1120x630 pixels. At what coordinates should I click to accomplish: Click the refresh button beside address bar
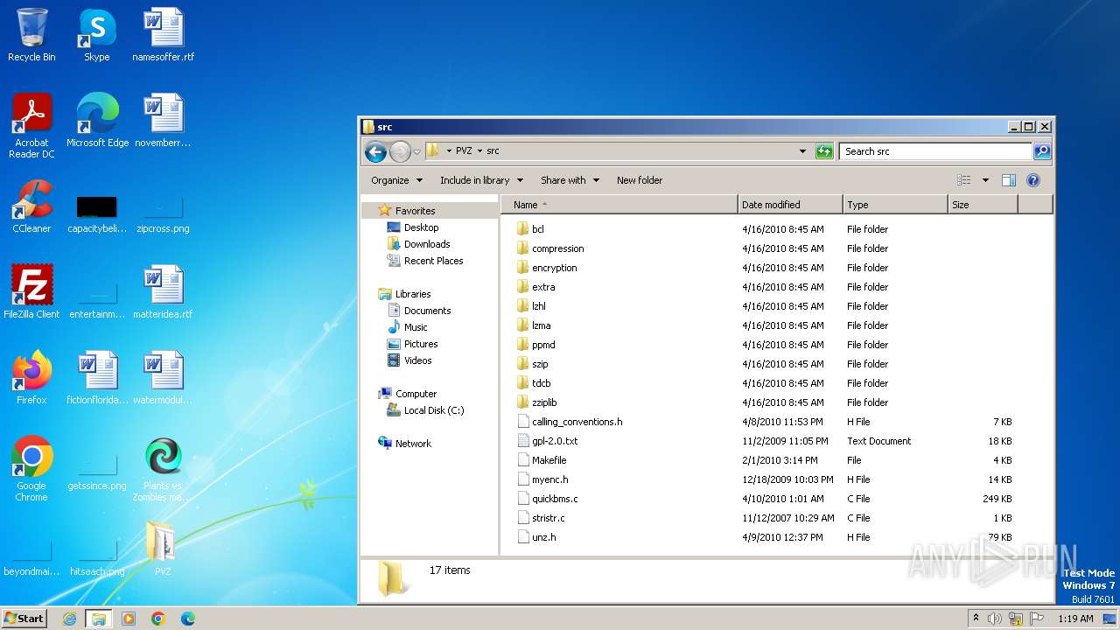click(824, 151)
